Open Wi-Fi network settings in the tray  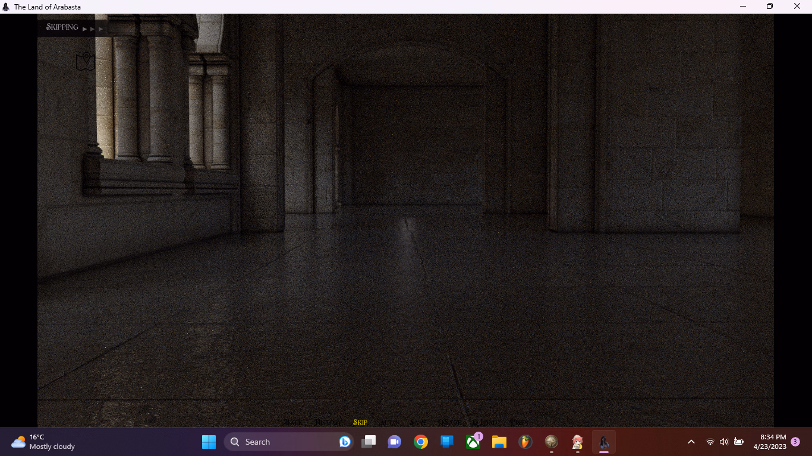click(710, 442)
